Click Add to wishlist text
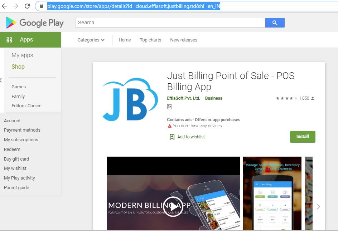This screenshot has width=338, height=231. [191, 137]
